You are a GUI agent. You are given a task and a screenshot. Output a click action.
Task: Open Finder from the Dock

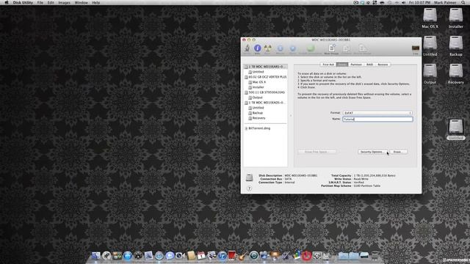96,256
